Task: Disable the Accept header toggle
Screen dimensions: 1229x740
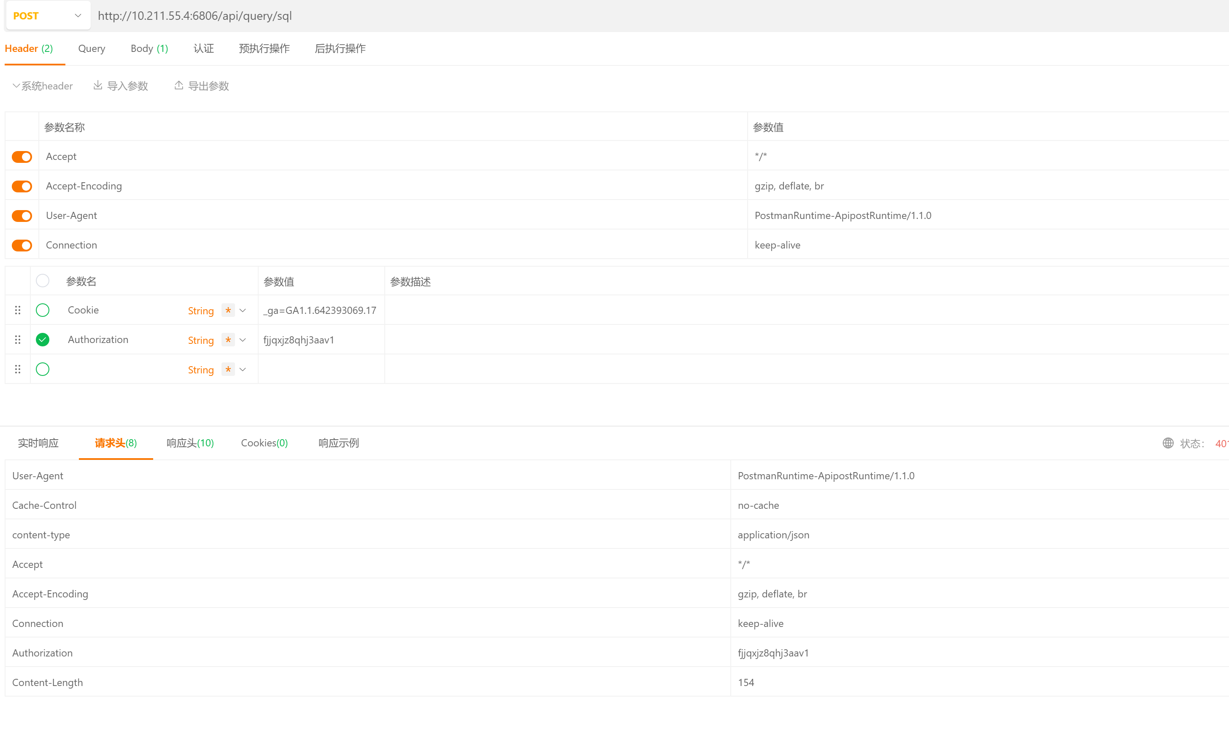Action: click(x=22, y=157)
